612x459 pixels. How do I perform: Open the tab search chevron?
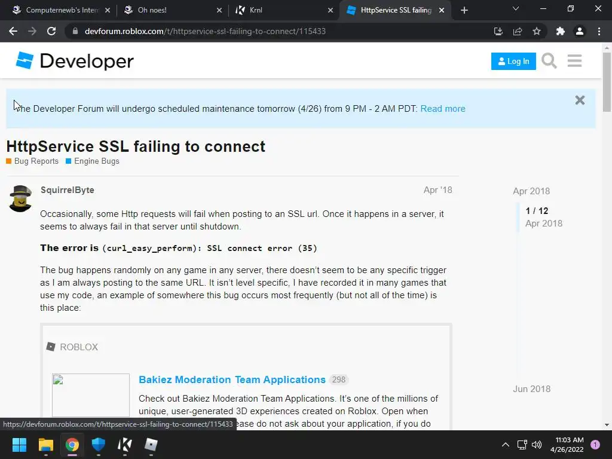516,8
